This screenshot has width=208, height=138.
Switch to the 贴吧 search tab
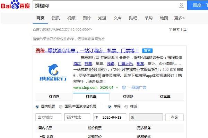(x=133, y=18)
